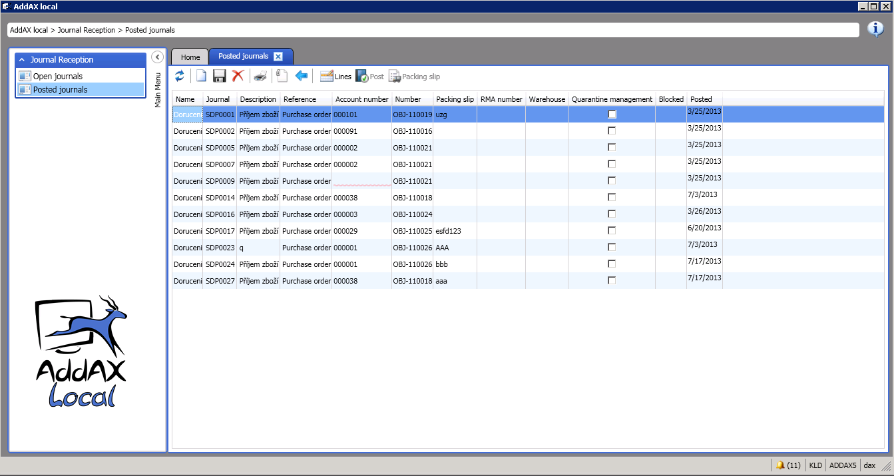Check Quarantine management box for SDP0027
894x476 pixels.
point(612,281)
